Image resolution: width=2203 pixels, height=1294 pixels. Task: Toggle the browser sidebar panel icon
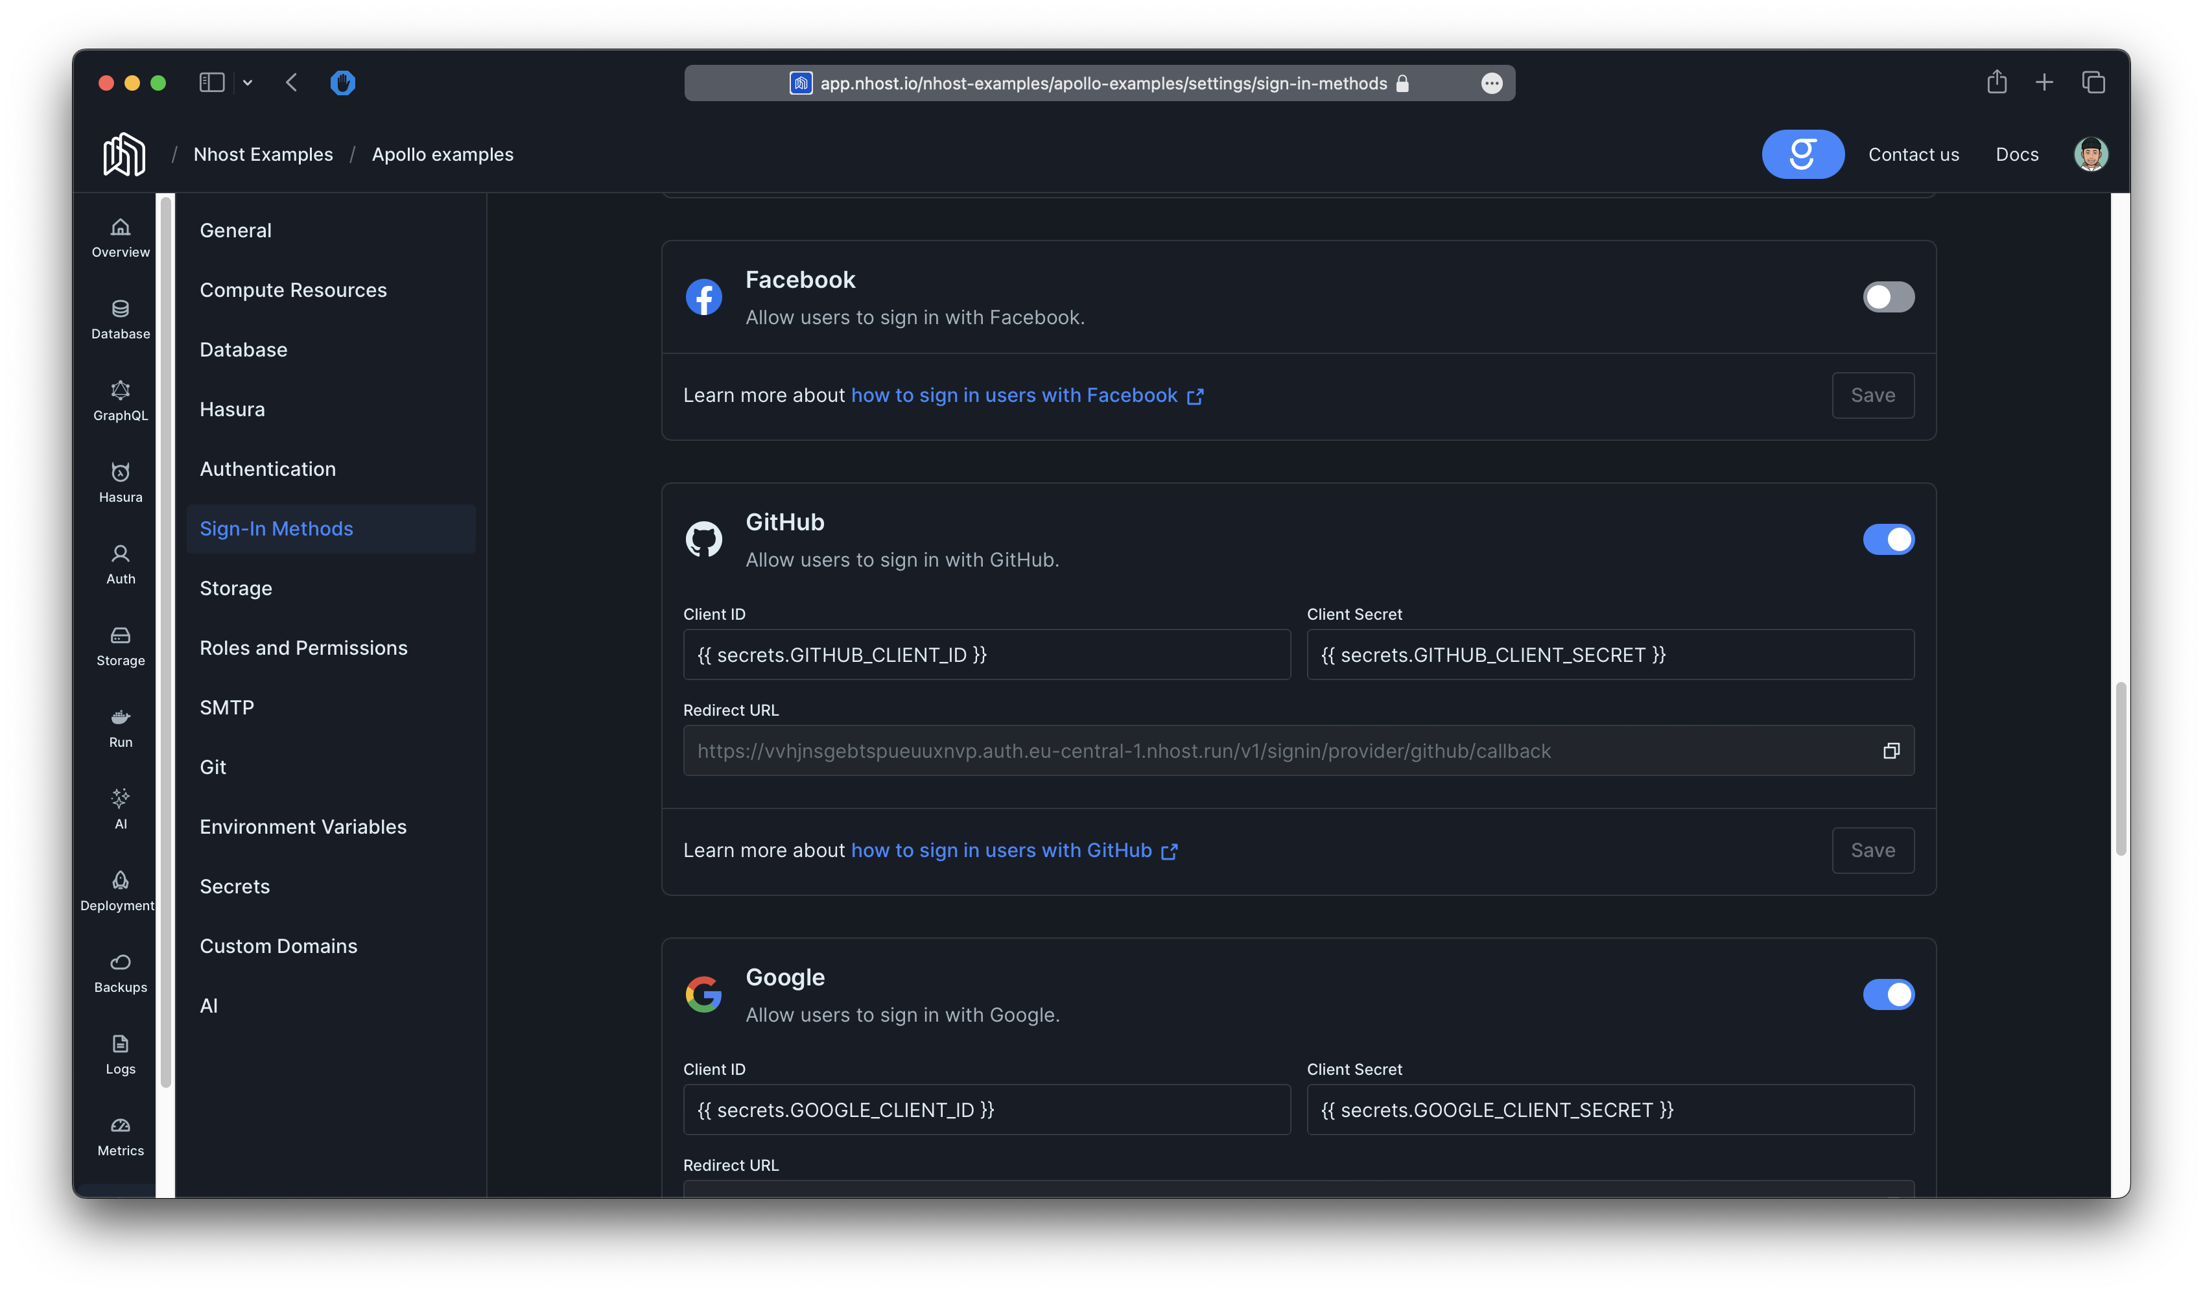(x=211, y=82)
